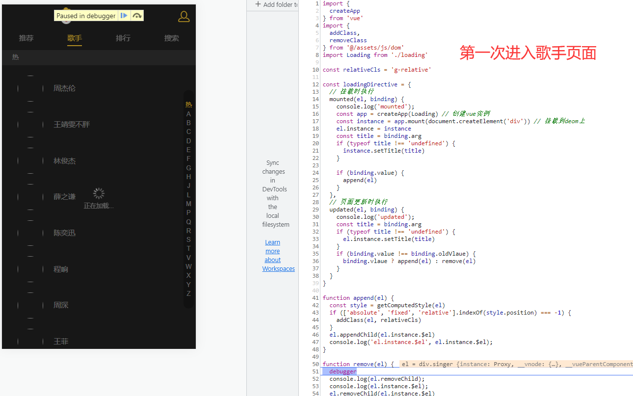633x396 pixels.
Task: Jump to letter R in index bar
Action: pyautogui.click(x=188, y=231)
